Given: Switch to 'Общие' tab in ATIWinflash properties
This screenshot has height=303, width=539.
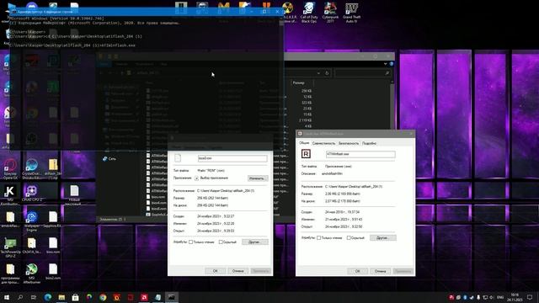Looking at the screenshot, I should [304, 143].
